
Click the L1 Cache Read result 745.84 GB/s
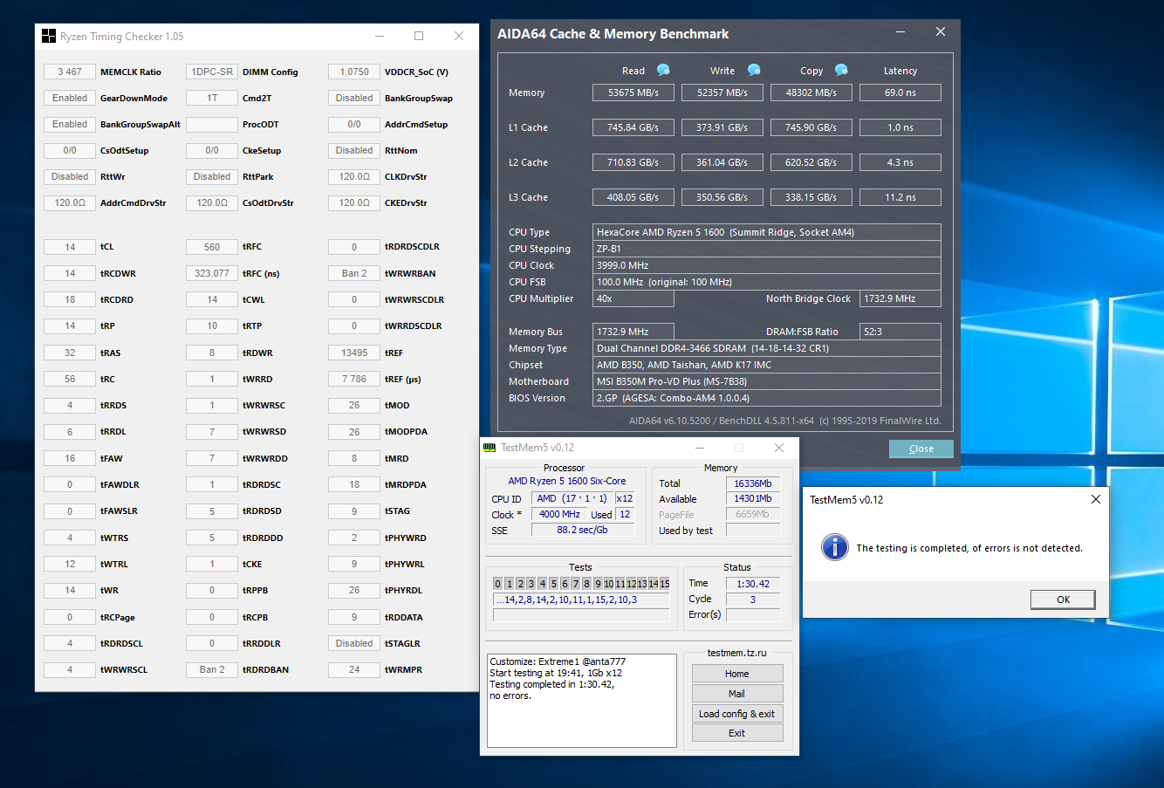[x=633, y=127]
